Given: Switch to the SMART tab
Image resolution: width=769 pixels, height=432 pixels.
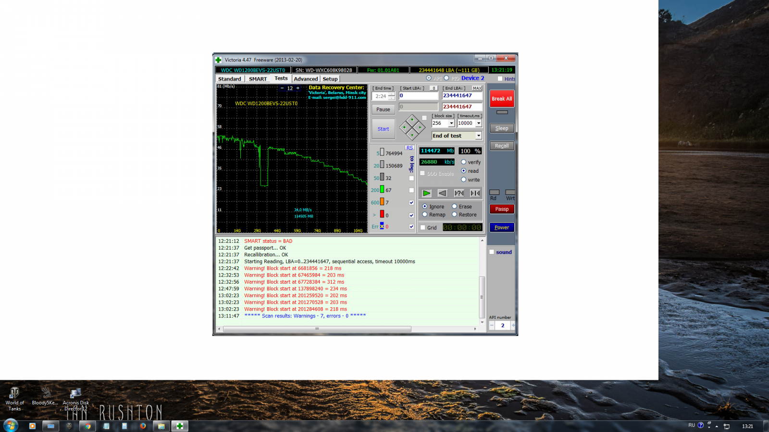Looking at the screenshot, I should (258, 79).
